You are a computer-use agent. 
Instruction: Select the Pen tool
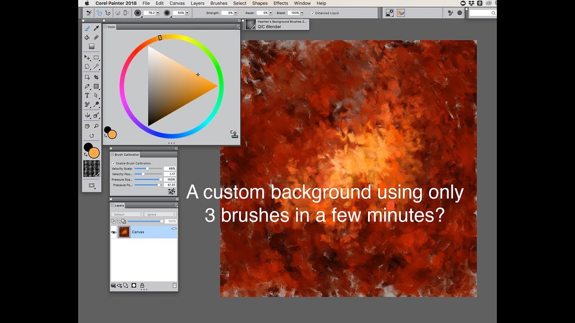87,86
